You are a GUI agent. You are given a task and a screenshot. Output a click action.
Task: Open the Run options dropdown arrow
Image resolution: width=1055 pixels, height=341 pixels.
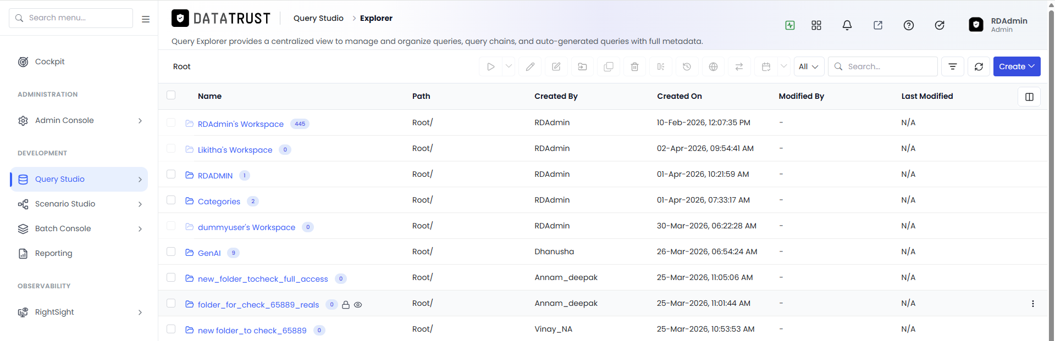point(509,66)
